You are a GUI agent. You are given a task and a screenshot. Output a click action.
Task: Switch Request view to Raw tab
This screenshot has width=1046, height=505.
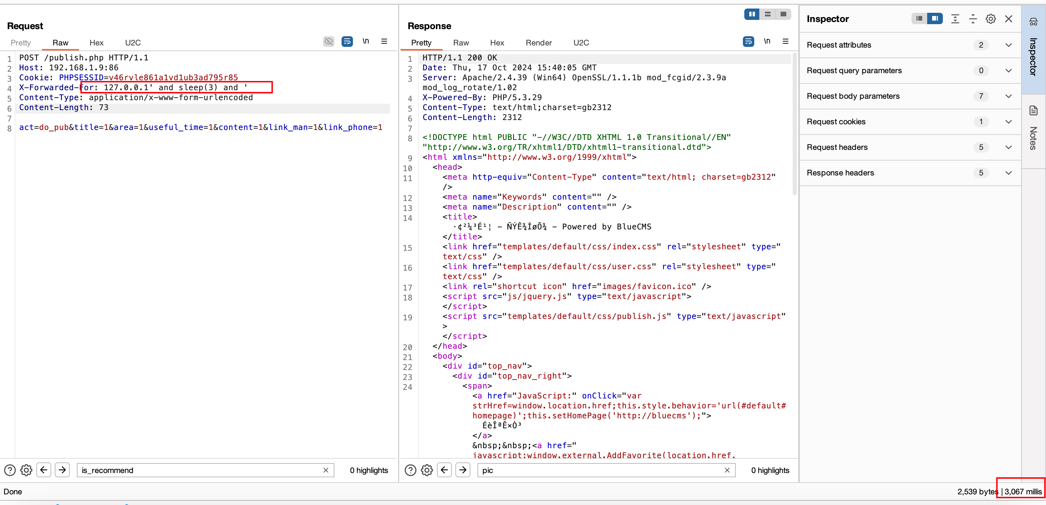(60, 43)
